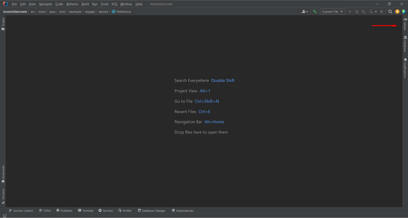This screenshot has height=218, width=408.
Task: Click the PetService class breadcrumb
Action: click(121, 12)
